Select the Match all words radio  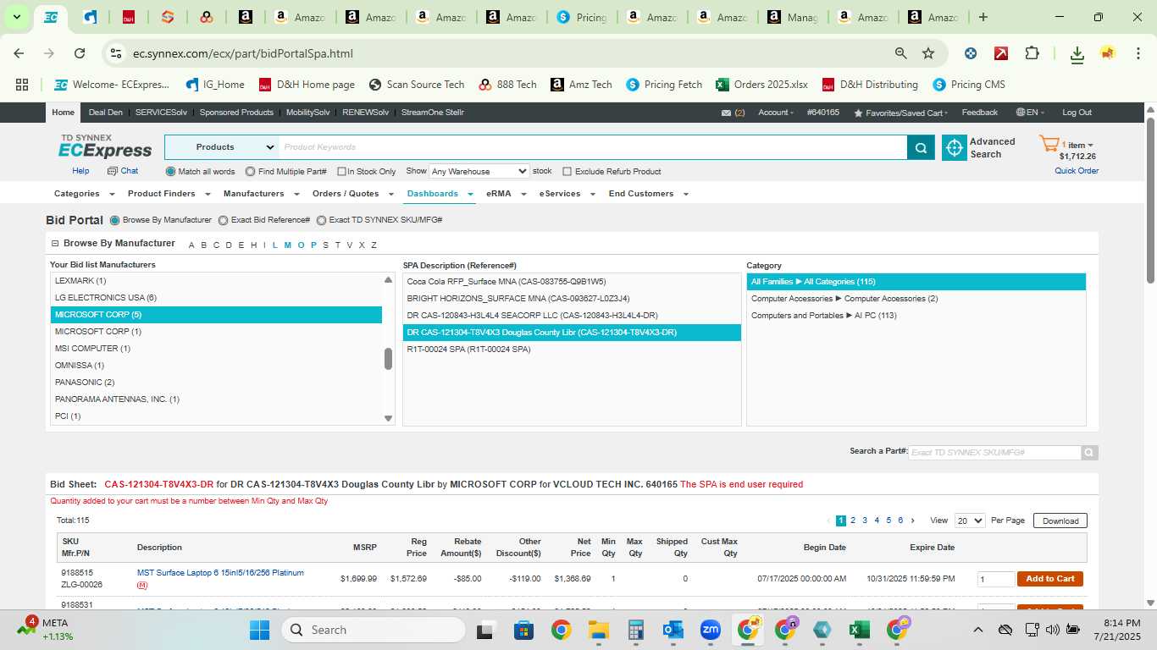pos(170,172)
